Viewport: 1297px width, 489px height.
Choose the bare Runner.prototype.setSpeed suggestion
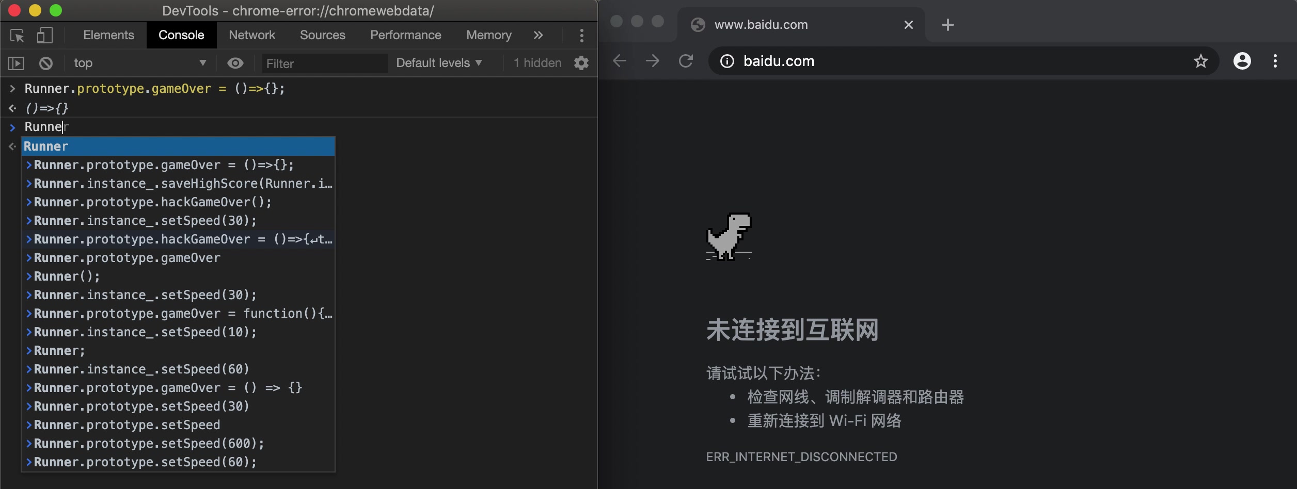tap(178, 425)
